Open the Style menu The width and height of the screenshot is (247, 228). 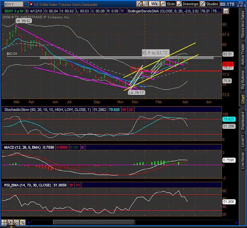point(168,4)
